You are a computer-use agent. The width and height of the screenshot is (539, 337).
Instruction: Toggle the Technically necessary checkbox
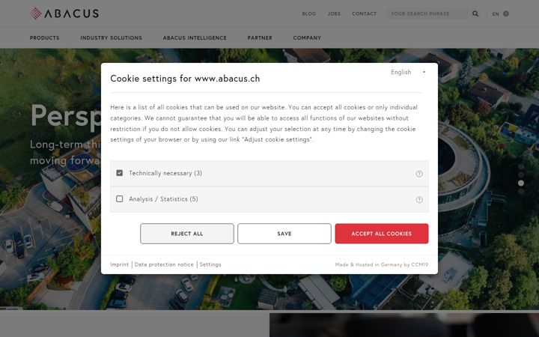click(x=120, y=173)
